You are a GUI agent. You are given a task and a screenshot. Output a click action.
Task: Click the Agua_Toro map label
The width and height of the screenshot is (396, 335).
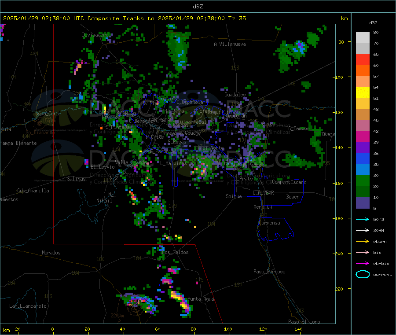coord(47,114)
